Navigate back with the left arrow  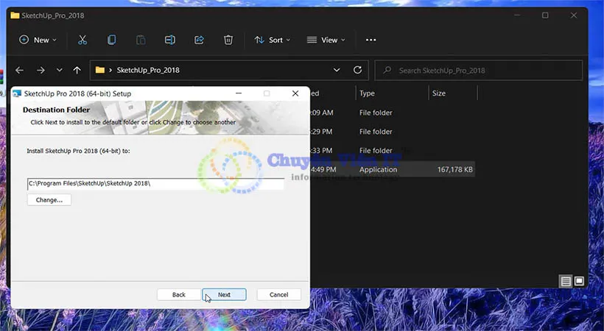coord(20,71)
